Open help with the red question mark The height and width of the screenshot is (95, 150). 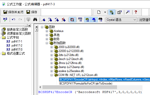136,12
